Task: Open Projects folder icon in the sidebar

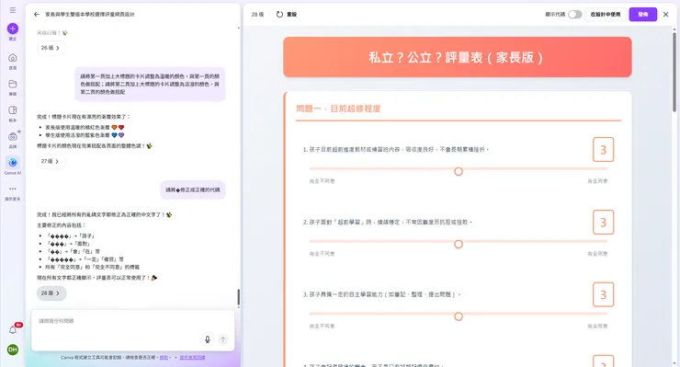Action: [13, 84]
